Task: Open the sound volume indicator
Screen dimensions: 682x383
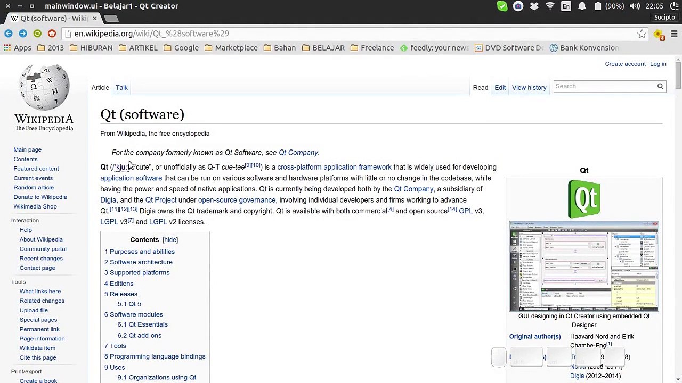Action: (635, 6)
